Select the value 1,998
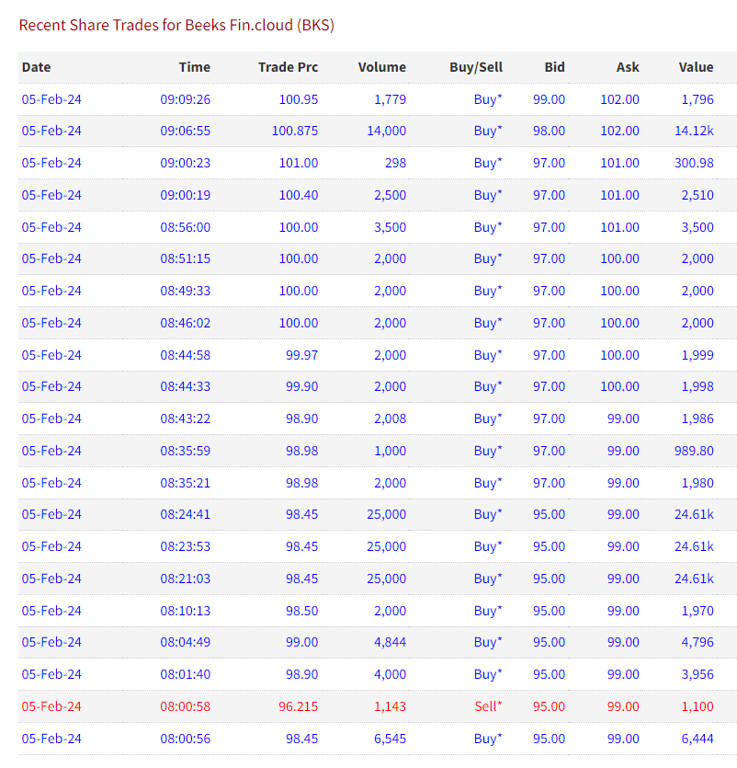 click(697, 386)
